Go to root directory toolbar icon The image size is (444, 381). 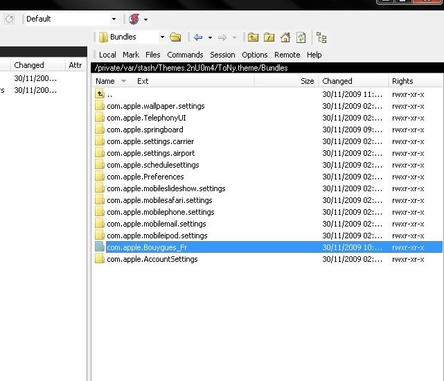click(x=269, y=37)
